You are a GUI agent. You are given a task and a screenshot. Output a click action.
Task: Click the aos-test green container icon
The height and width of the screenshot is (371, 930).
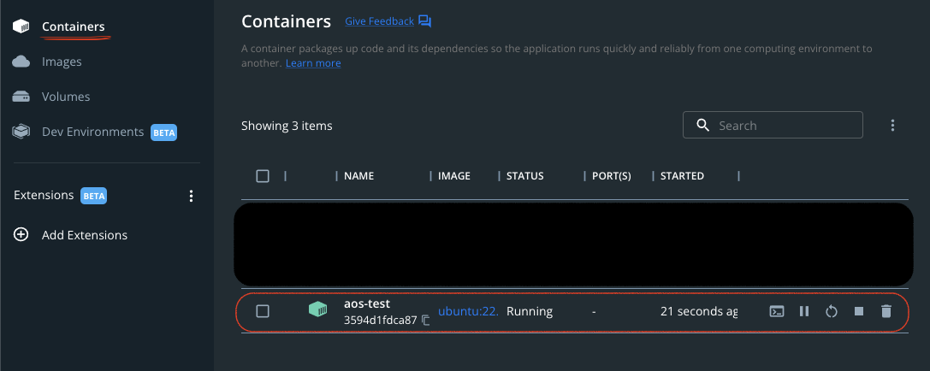coord(318,309)
